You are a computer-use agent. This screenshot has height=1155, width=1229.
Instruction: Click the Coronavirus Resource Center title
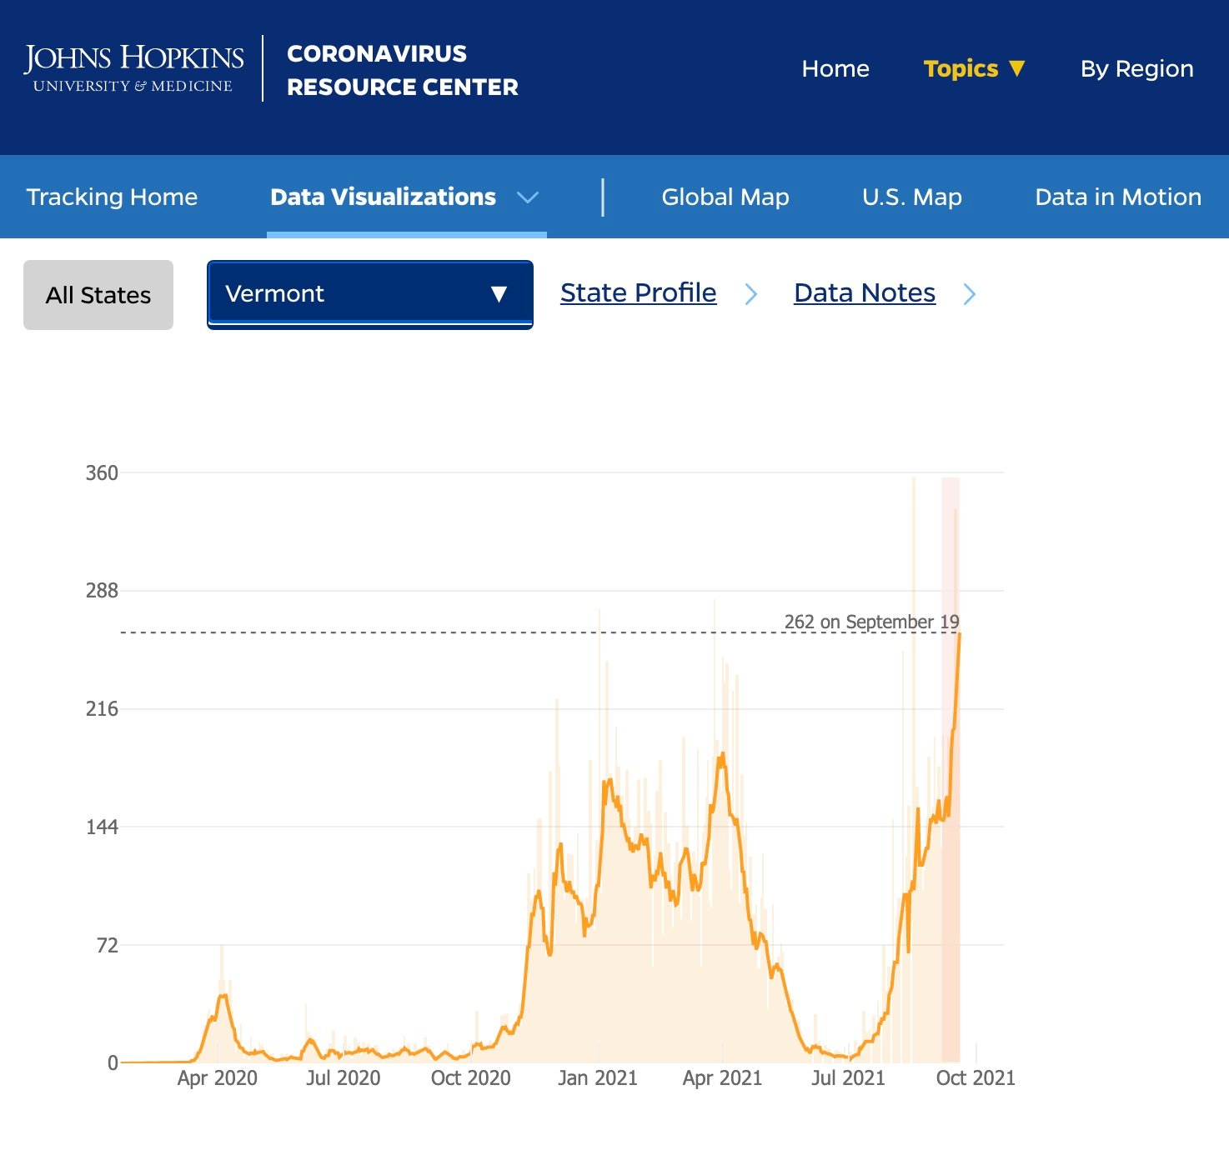(402, 70)
